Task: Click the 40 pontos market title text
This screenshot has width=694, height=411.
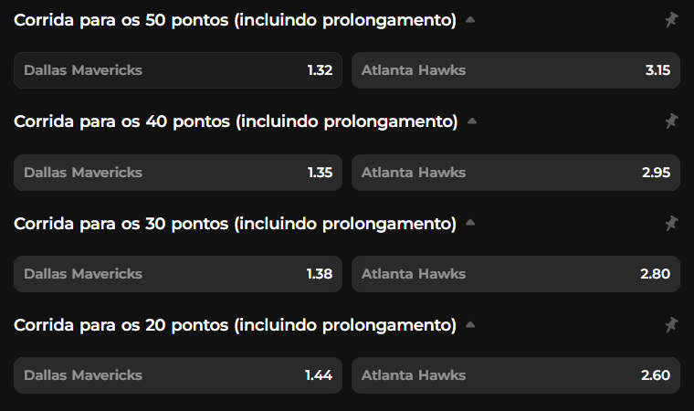Action: coord(236,121)
